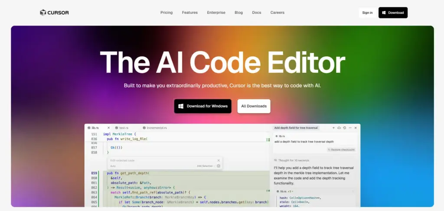Click 'pub fn get_path_depth(' line
The width and height of the screenshot is (444, 211).
coord(128,173)
